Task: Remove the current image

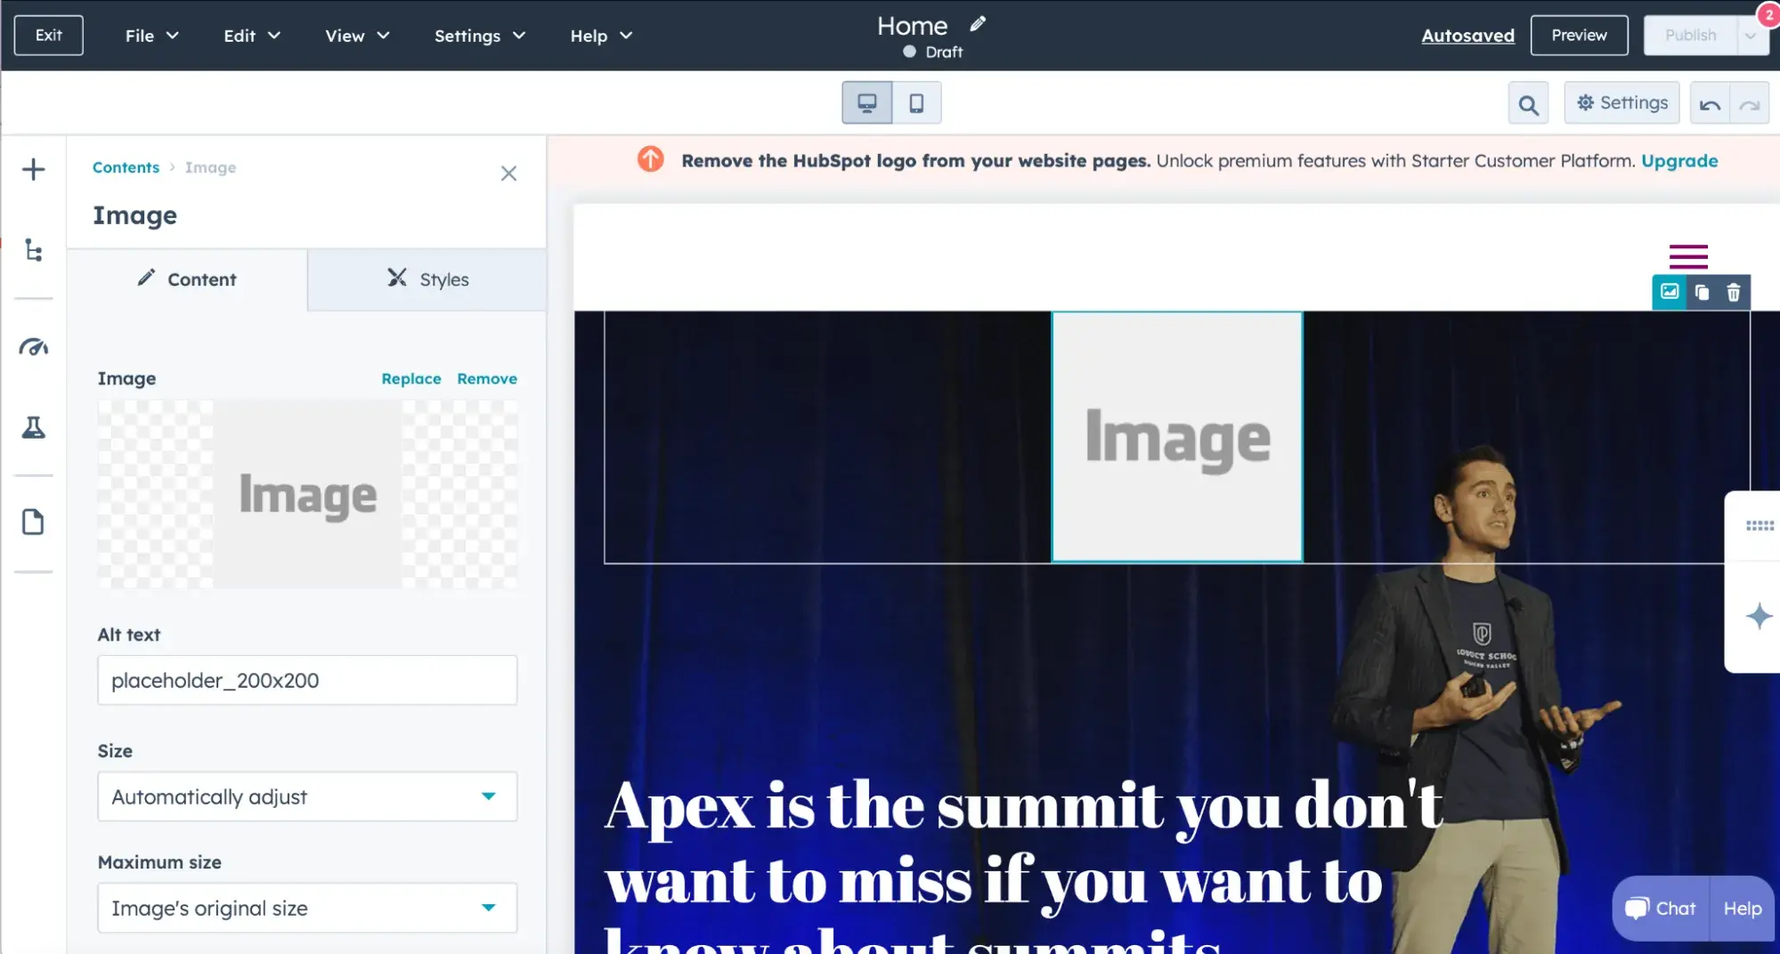Action: pyautogui.click(x=487, y=379)
